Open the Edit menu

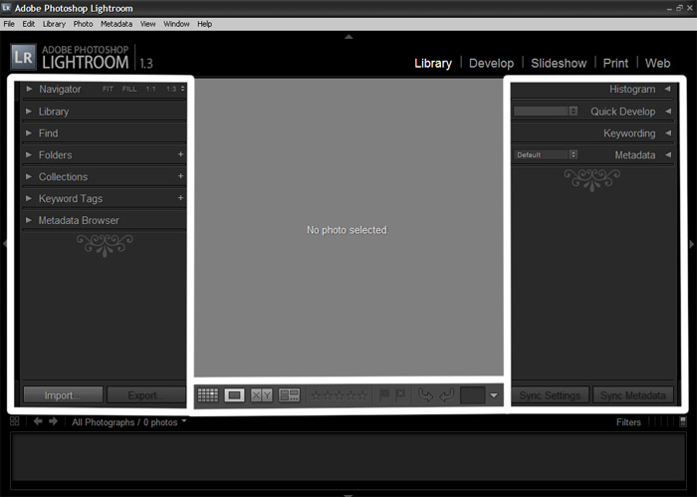point(29,24)
